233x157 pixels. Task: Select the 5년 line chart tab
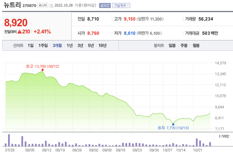click(x=91, y=46)
